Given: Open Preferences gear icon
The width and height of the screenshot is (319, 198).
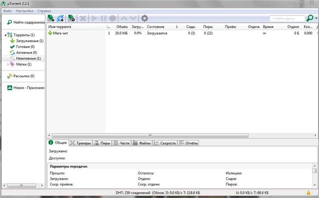Looking at the screenshot, I should (145, 18).
